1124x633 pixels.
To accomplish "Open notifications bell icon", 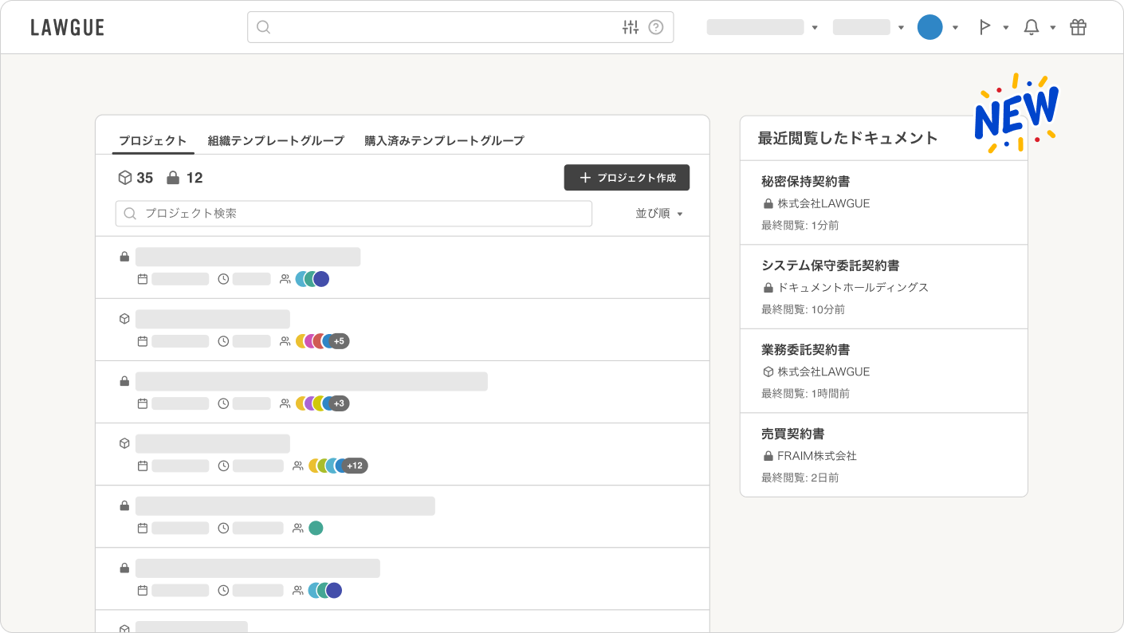I will point(1031,27).
